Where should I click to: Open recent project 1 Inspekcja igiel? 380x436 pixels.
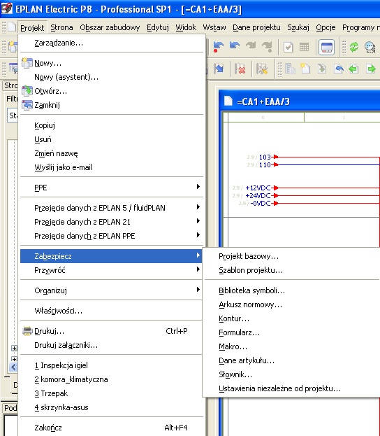coord(112,365)
